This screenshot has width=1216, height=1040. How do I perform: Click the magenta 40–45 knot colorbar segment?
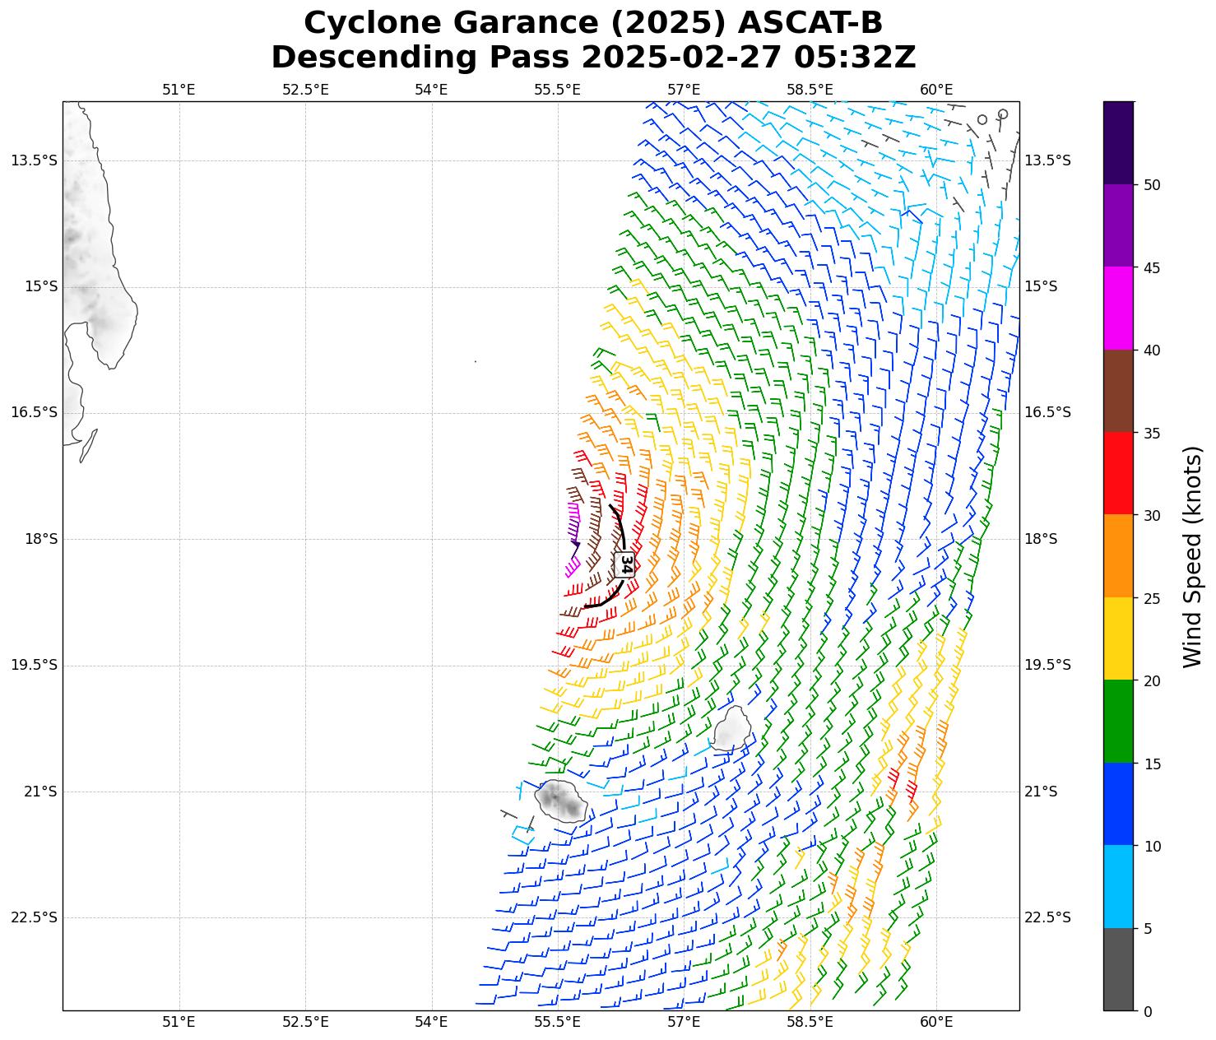(1118, 309)
